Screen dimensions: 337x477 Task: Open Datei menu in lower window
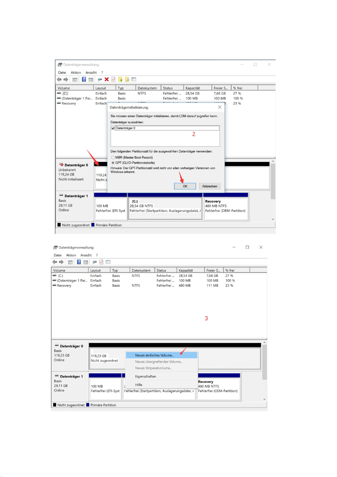(x=58, y=255)
